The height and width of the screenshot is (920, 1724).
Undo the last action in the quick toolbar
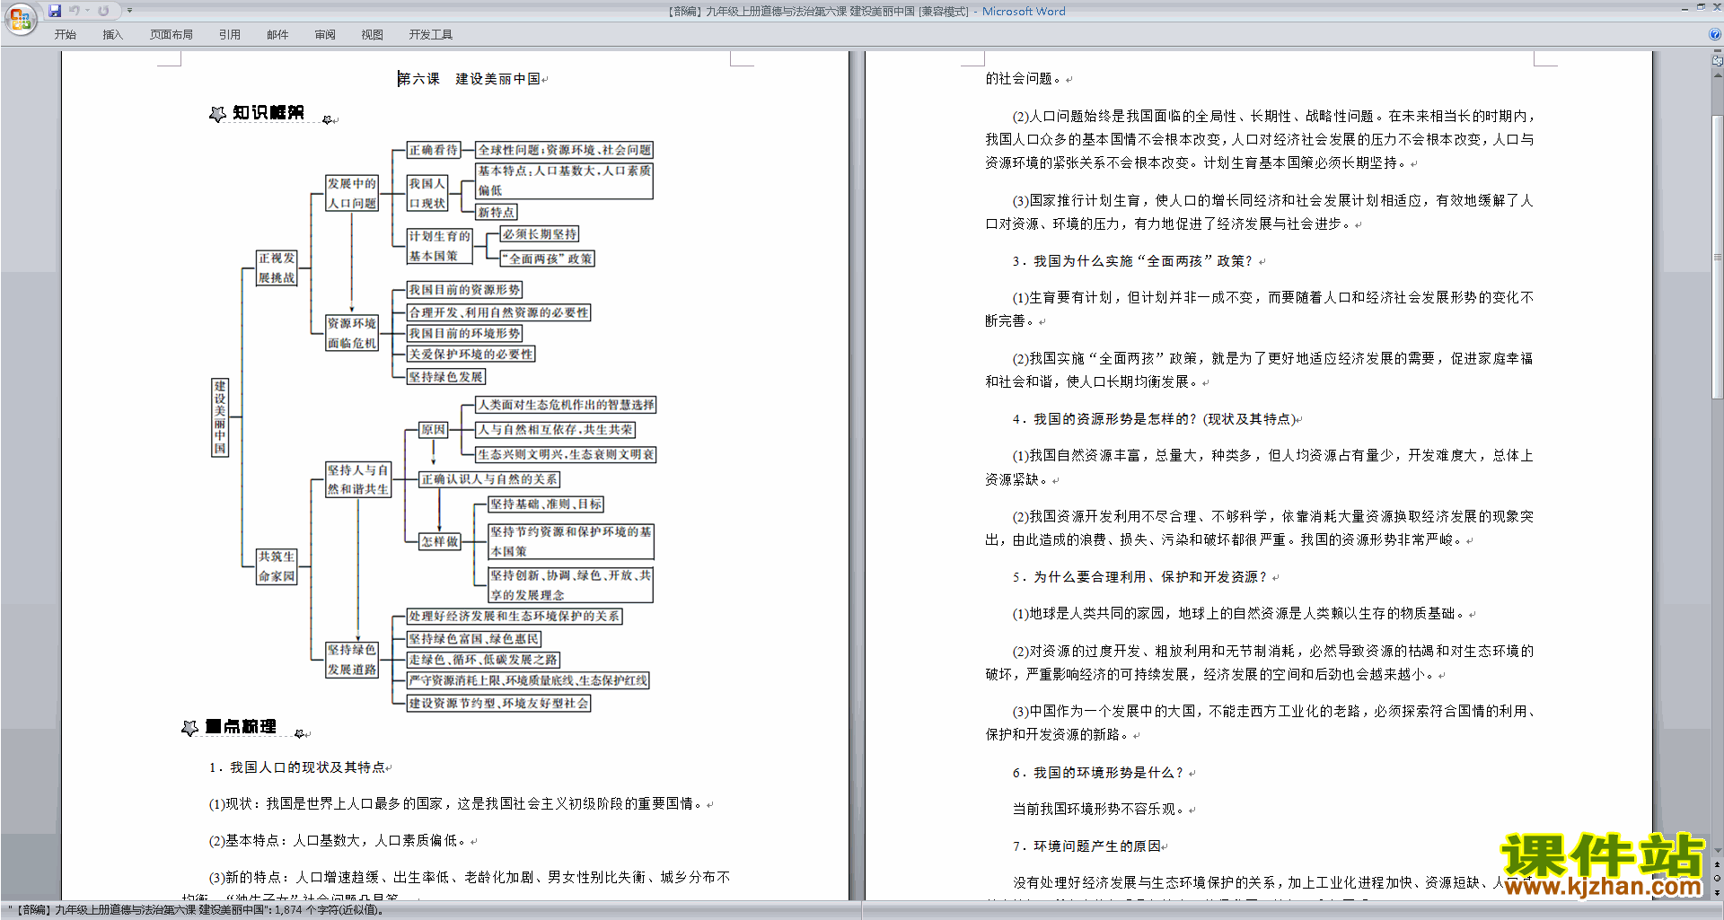point(75,11)
